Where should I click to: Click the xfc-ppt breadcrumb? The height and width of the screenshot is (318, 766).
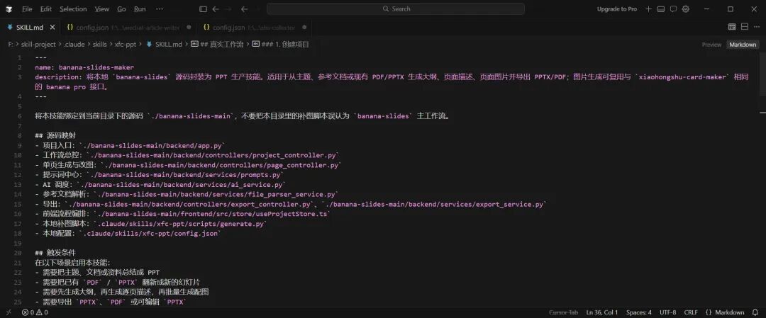126,45
